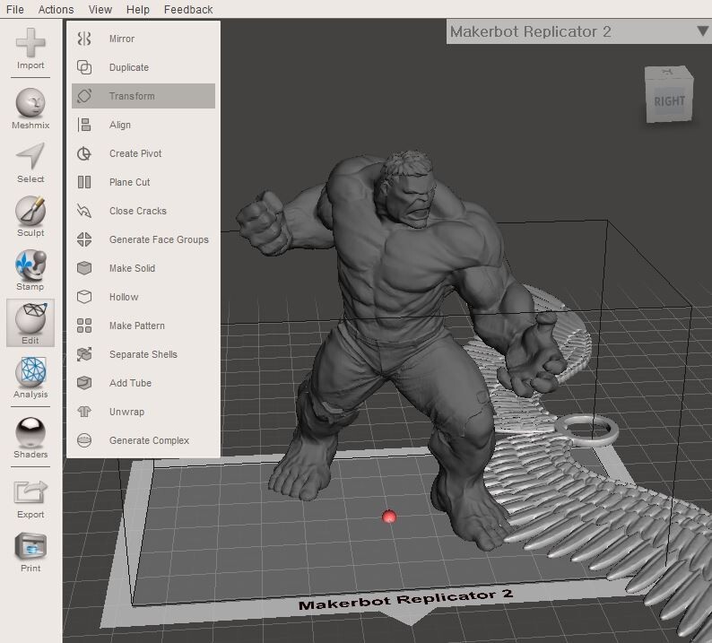Click the dropdown arrow beside printer name
Viewport: 712px width, 643px height.
702,30
